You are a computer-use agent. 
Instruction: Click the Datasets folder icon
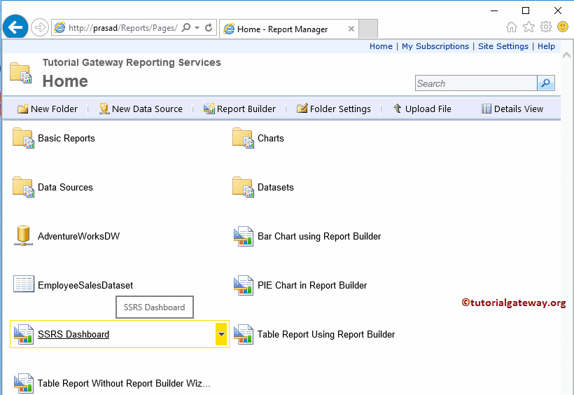tap(243, 187)
